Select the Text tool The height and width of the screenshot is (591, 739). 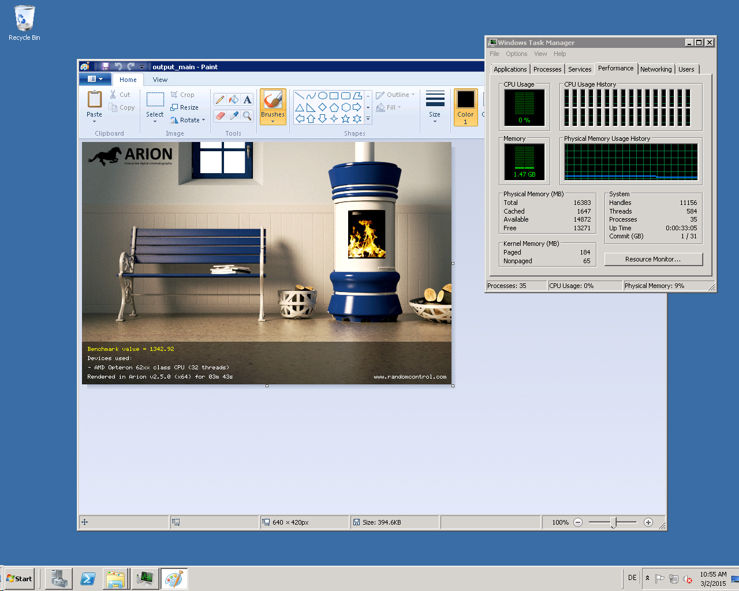[x=247, y=100]
